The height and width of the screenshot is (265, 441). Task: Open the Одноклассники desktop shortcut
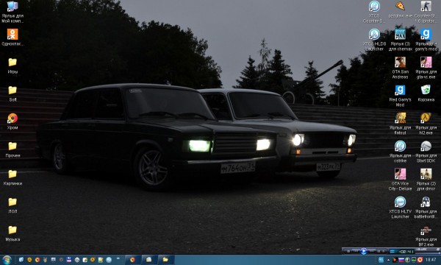coord(12,37)
